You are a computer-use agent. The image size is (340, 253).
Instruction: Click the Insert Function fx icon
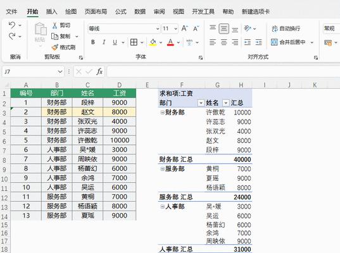pyautogui.click(x=99, y=71)
